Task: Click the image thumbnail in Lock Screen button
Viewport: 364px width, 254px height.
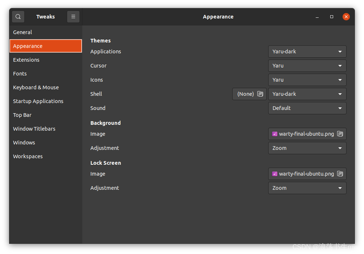Action: pyautogui.click(x=275, y=173)
